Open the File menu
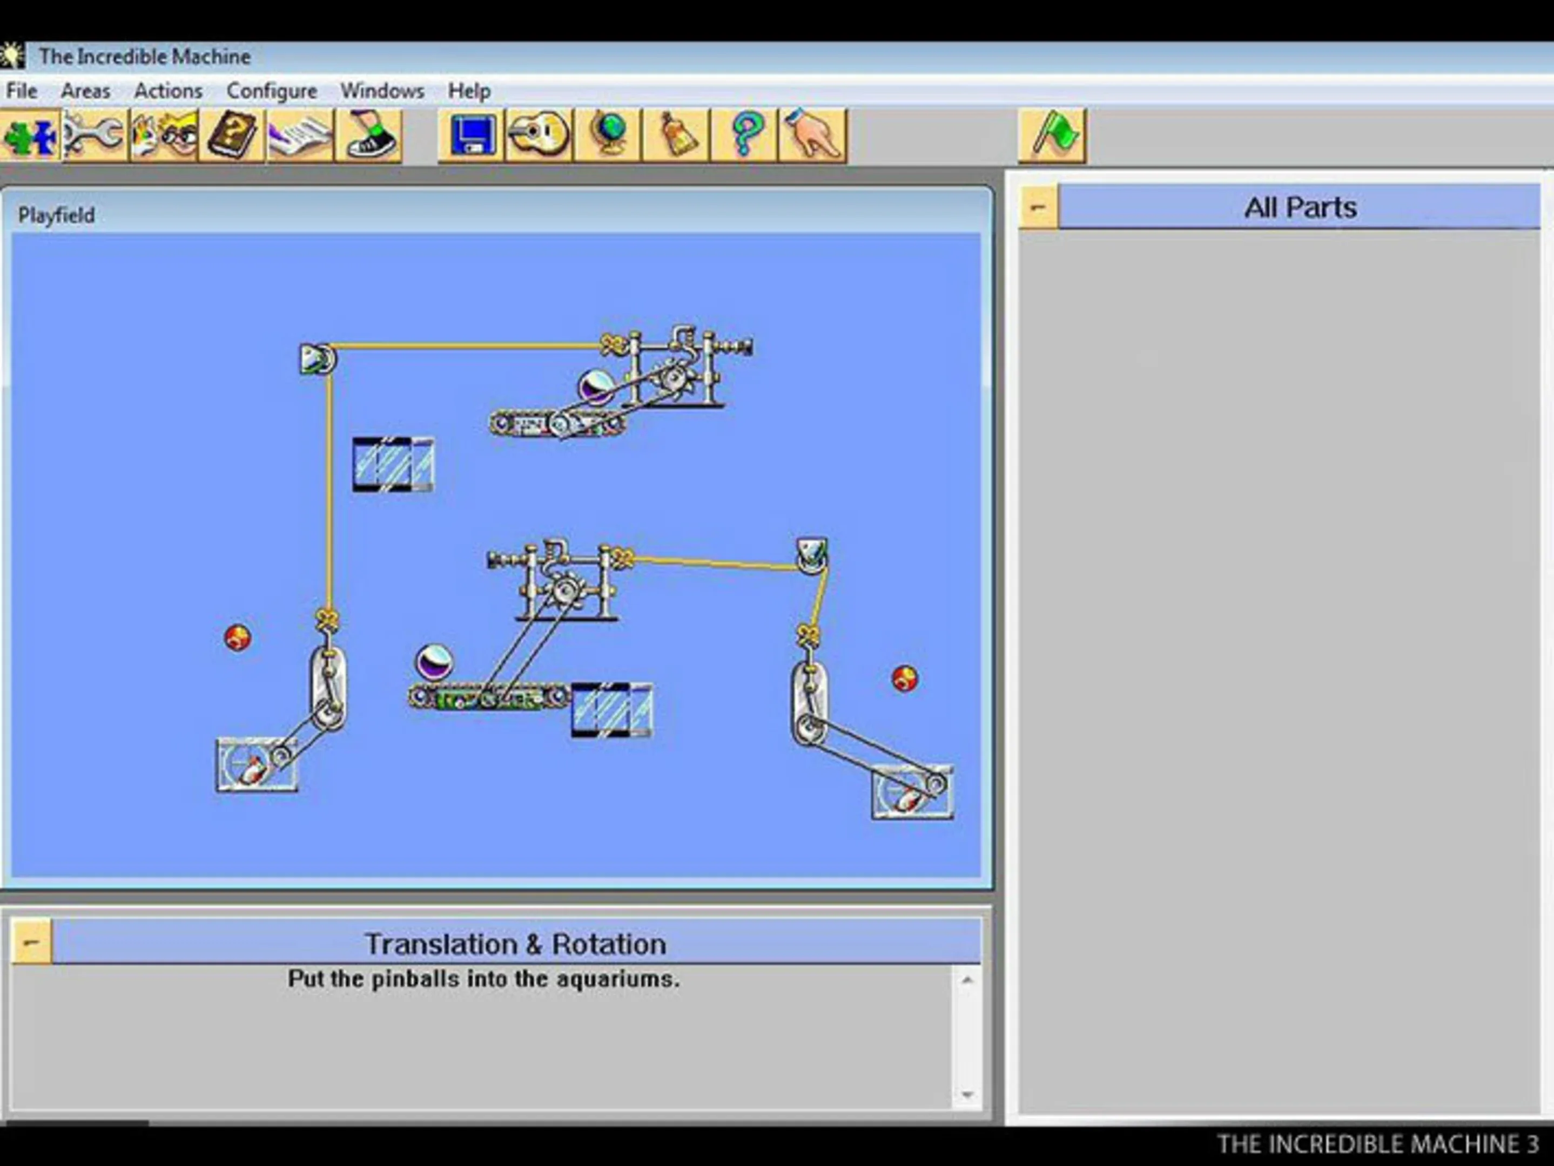 21,91
